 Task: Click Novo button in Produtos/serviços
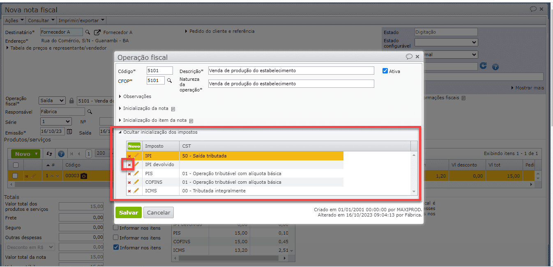point(26,154)
